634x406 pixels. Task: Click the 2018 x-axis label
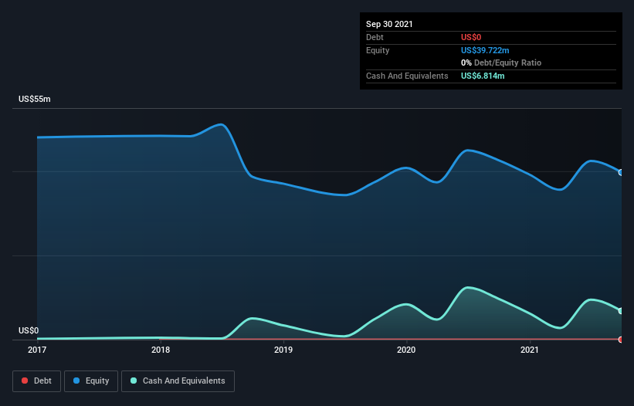pos(161,350)
